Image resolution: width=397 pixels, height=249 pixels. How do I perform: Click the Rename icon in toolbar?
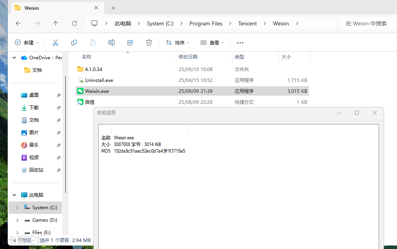(x=112, y=43)
